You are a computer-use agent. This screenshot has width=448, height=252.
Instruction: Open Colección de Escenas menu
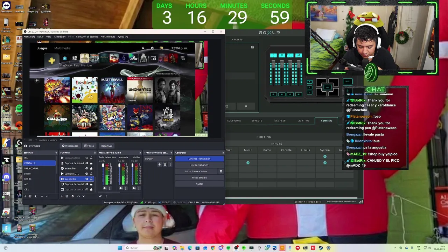(87, 36)
